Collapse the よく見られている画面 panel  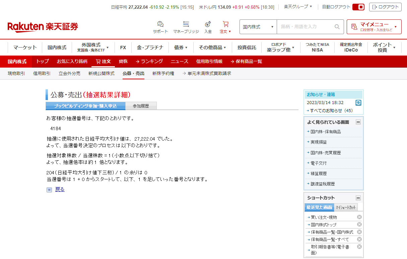click(x=358, y=122)
